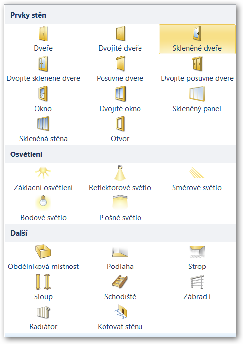Select Směrové světlo directional light

click(x=197, y=178)
